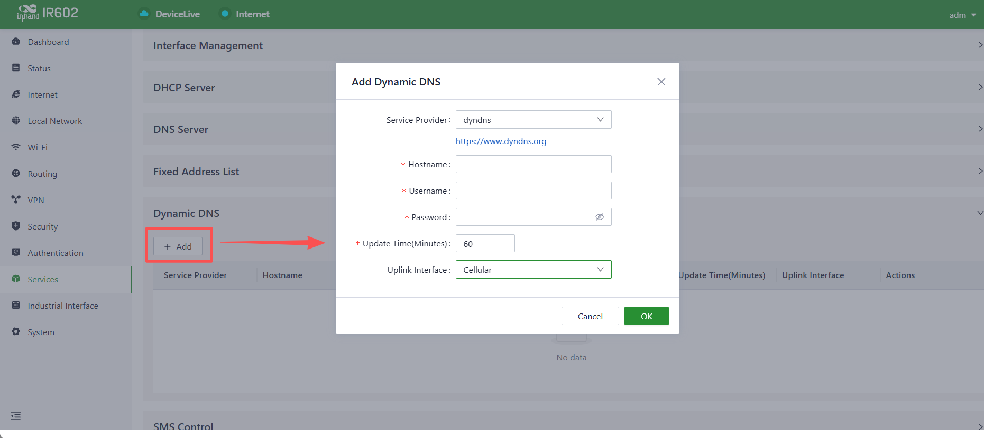Click the DeviceLive cloud status icon
Image resolution: width=984 pixels, height=438 pixels.
coord(144,14)
